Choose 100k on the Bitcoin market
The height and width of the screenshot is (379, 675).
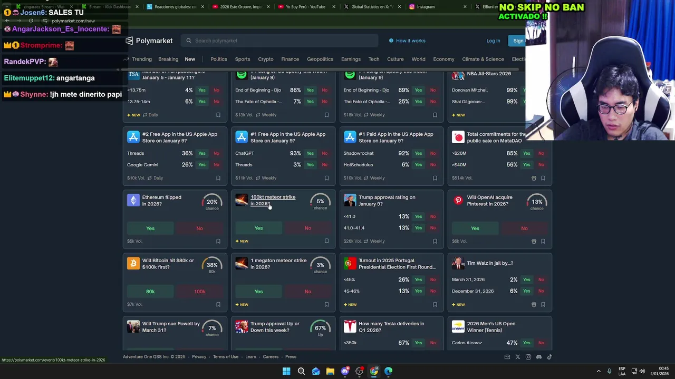click(x=199, y=291)
